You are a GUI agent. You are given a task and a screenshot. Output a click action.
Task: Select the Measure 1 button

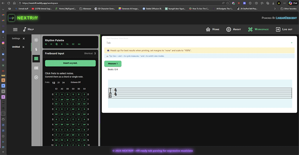(113, 64)
